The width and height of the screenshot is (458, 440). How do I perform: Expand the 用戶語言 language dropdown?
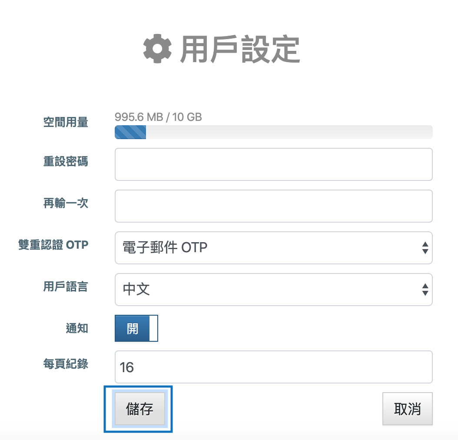273,290
